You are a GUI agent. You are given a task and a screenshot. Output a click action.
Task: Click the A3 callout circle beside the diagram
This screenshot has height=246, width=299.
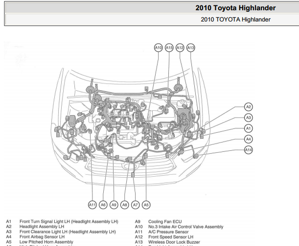click(248, 118)
